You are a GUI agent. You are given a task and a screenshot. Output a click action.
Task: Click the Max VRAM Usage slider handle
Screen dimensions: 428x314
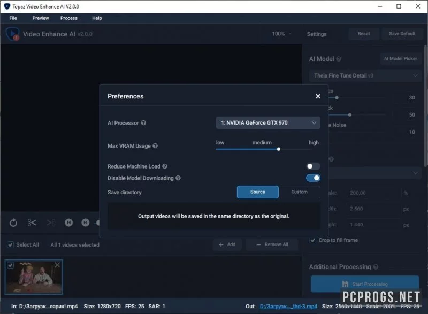[x=278, y=149]
